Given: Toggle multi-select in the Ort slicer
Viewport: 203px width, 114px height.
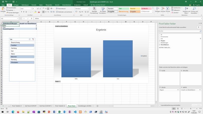Looking at the screenshot, I should click(x=30, y=39).
